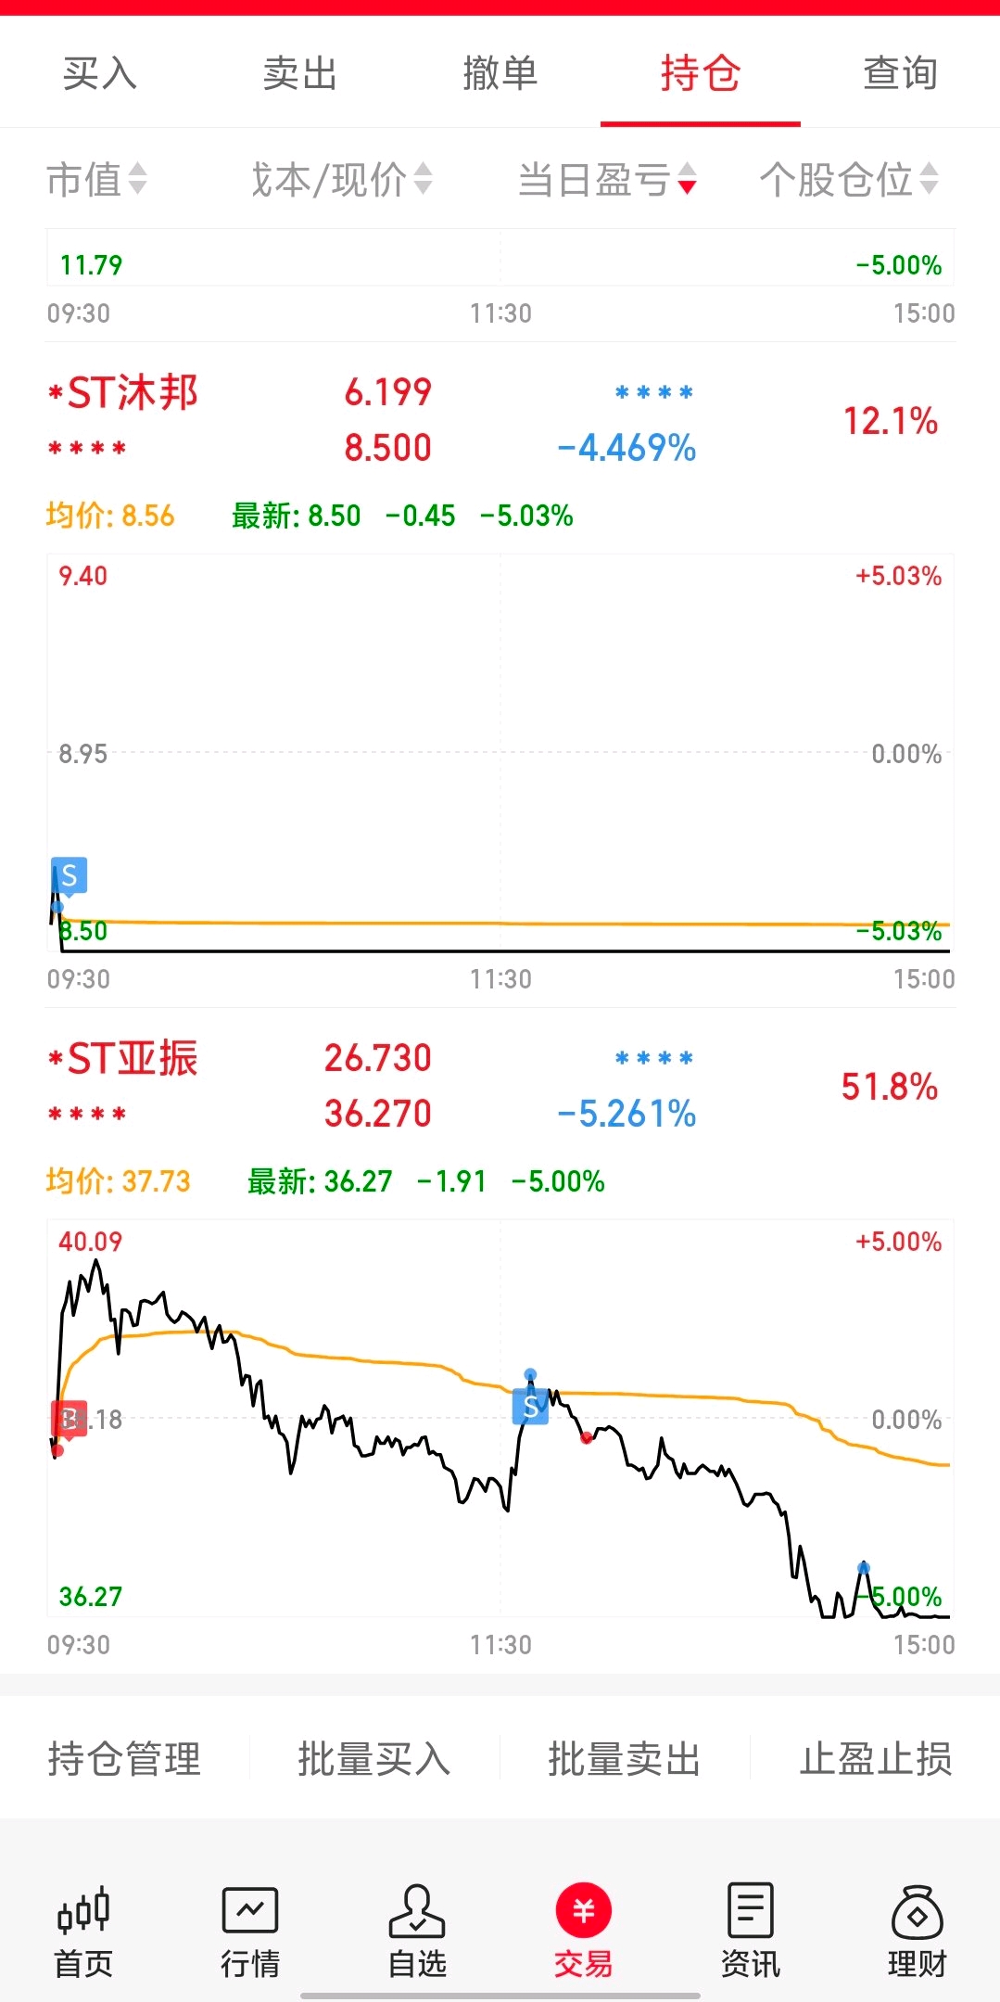Open the 理财 money bag icon
The width and height of the screenshot is (1000, 2002).
(918, 1911)
